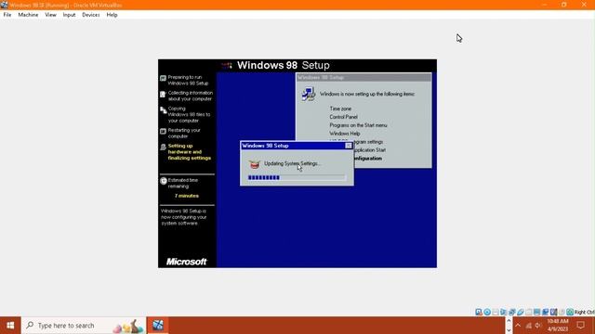Open the Input menu
This screenshot has width=595, height=334.
pos(69,15)
